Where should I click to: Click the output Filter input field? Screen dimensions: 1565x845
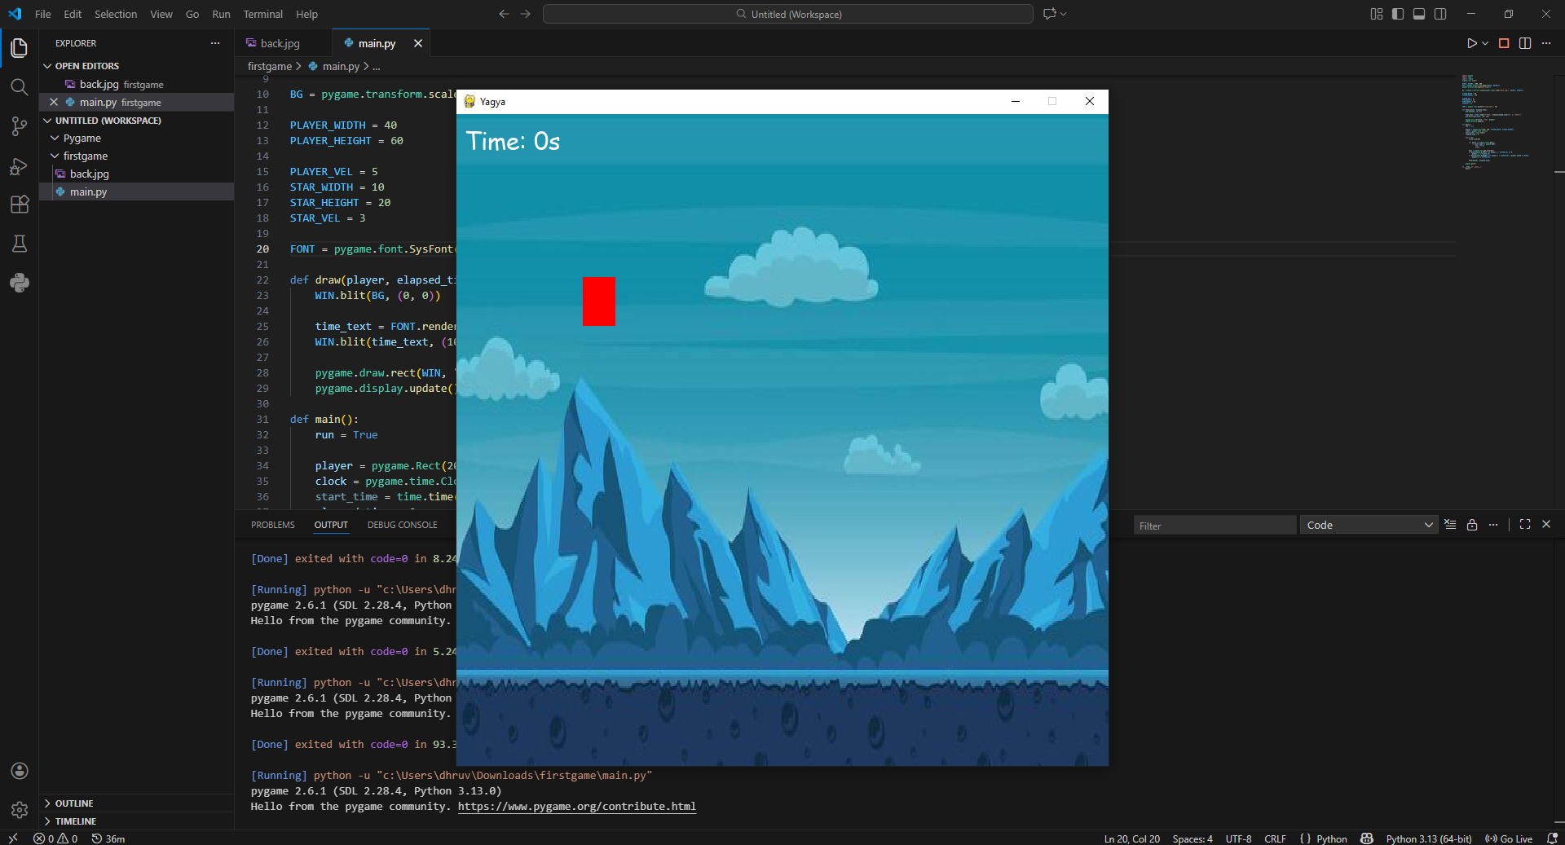click(1214, 526)
